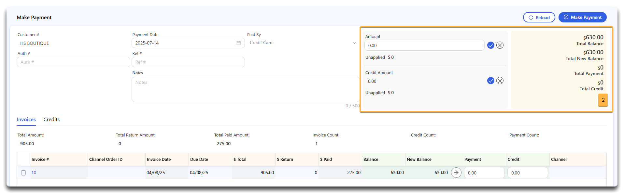
Task: Cancel the Credit Amount using X icon
Action: point(500,81)
